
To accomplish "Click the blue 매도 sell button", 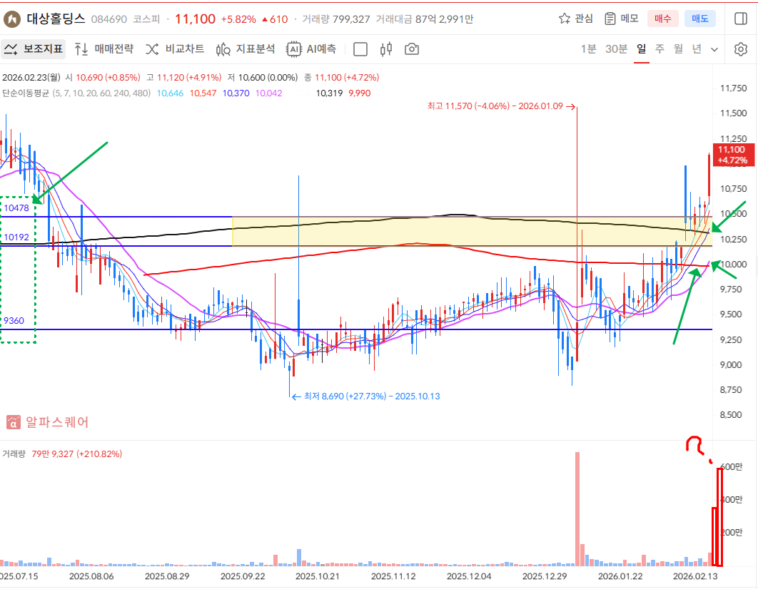I will click(699, 19).
